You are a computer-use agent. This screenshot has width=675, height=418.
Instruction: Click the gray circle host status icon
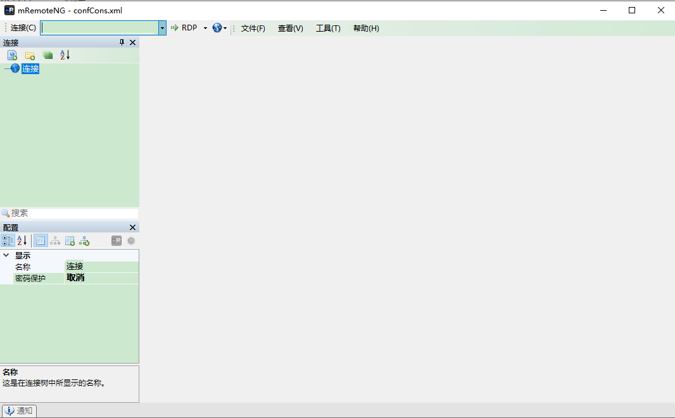pyautogui.click(x=131, y=241)
